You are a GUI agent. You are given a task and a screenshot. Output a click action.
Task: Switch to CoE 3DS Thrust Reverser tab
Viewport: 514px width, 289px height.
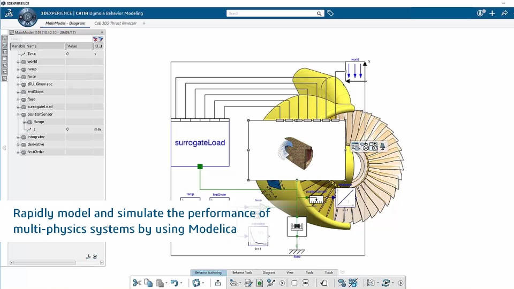click(116, 23)
